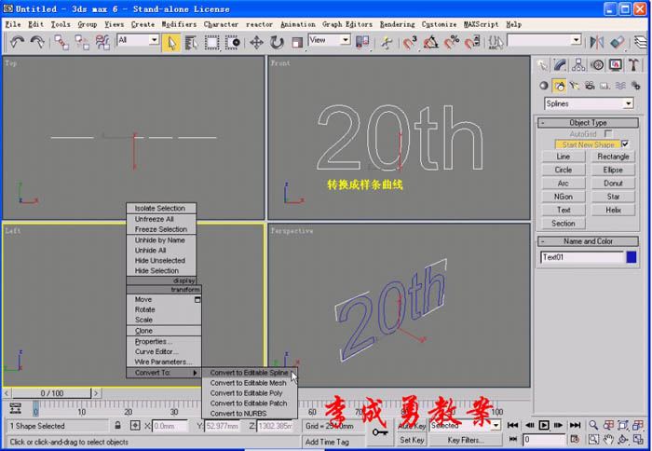Toggle absolute/offset transform type-in mode
The height and width of the screenshot is (451, 652).
pos(135,426)
